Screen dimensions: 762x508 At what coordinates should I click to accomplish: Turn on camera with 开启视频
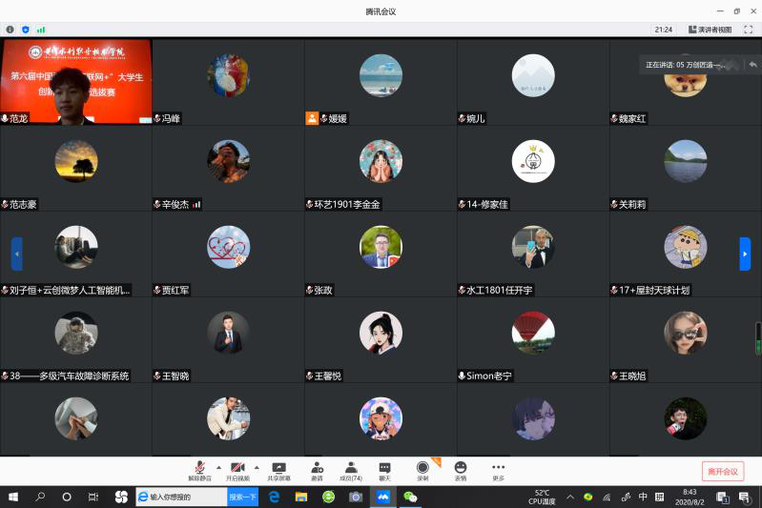click(237, 470)
